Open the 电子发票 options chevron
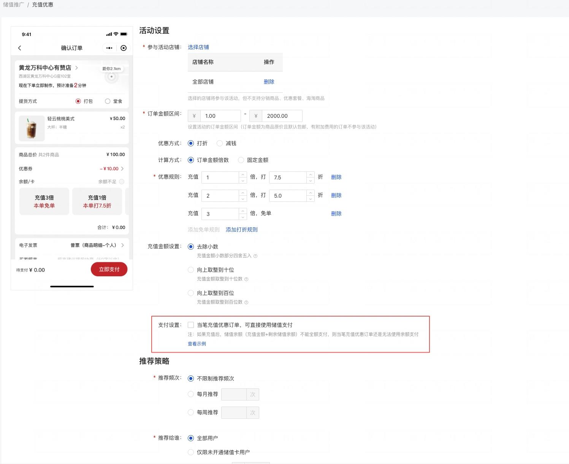Image resolution: width=569 pixels, height=464 pixels. coord(122,245)
